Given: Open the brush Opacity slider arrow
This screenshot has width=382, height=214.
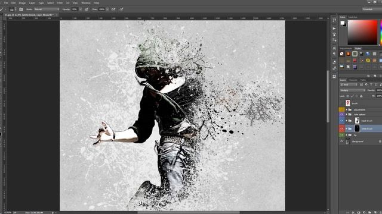Looking at the screenshot, I should point(81,10).
